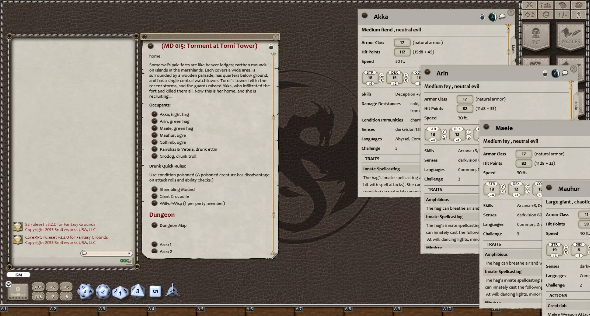Click the speech bubble icon on Arin sheet

click(x=565, y=73)
